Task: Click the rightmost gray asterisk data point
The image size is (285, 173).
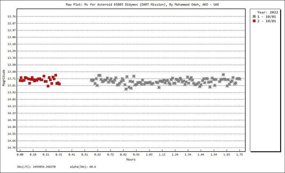Action: 240,79
